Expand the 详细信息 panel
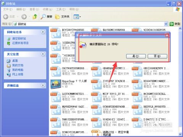183x137 pixels. click(x=43, y=85)
